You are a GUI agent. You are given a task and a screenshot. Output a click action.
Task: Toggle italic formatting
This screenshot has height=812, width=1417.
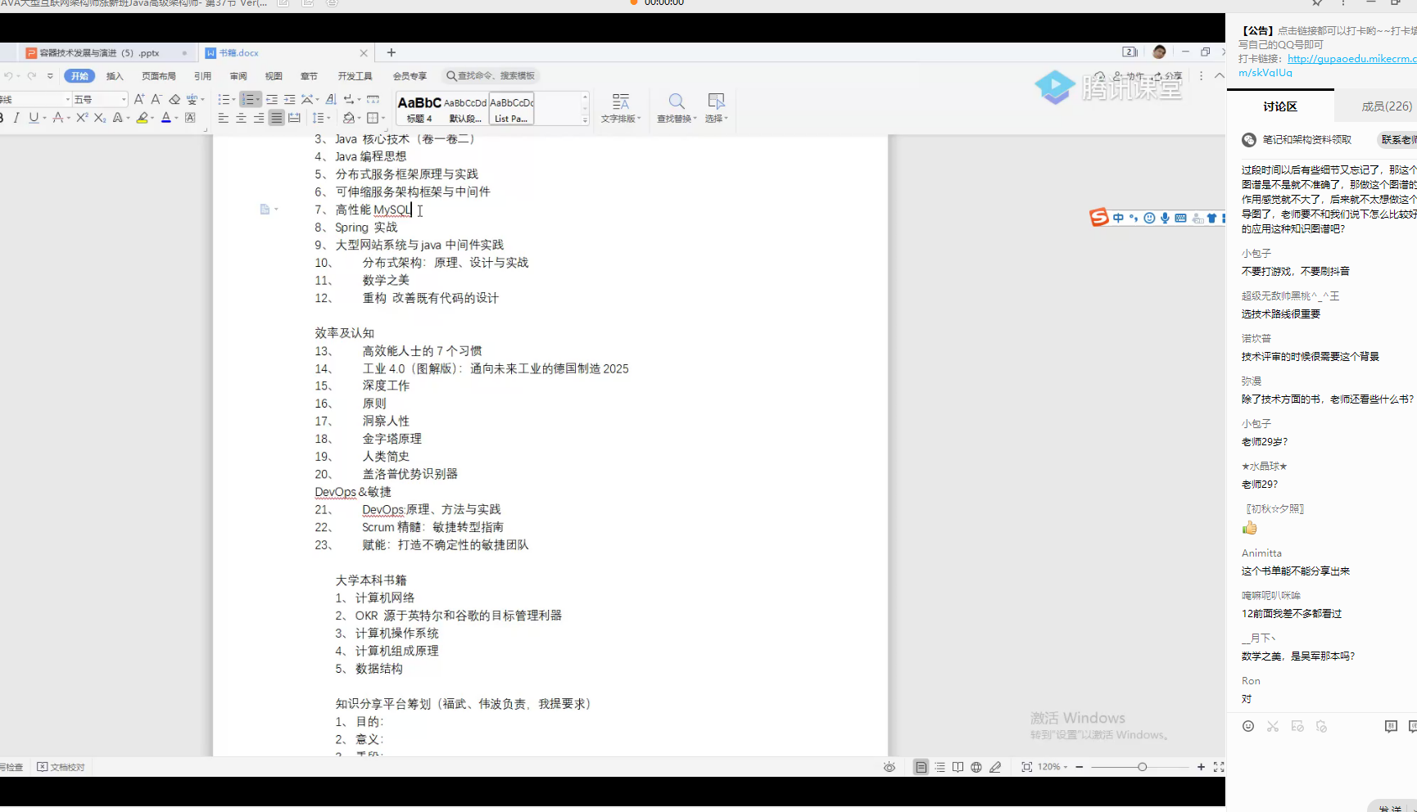point(16,118)
